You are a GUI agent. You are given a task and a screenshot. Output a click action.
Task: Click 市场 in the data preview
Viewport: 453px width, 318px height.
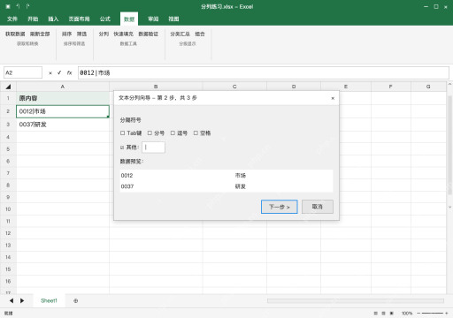click(241, 176)
